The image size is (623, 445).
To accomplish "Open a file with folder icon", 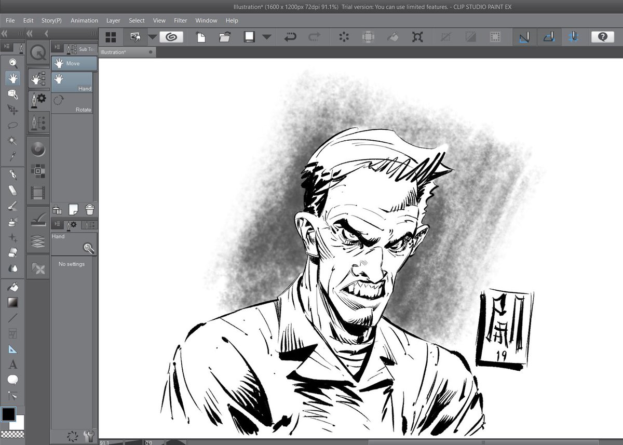I will point(225,37).
